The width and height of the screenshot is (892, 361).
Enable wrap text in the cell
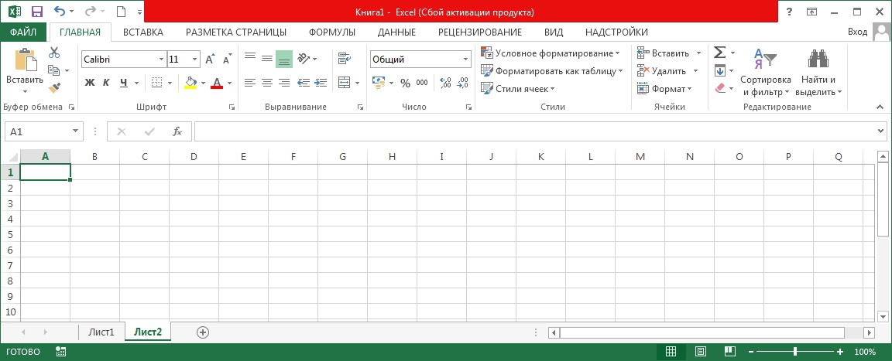coord(345,59)
